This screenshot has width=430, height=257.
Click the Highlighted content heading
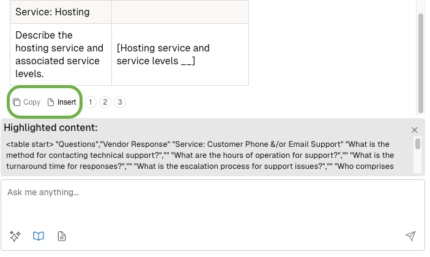[51, 127]
